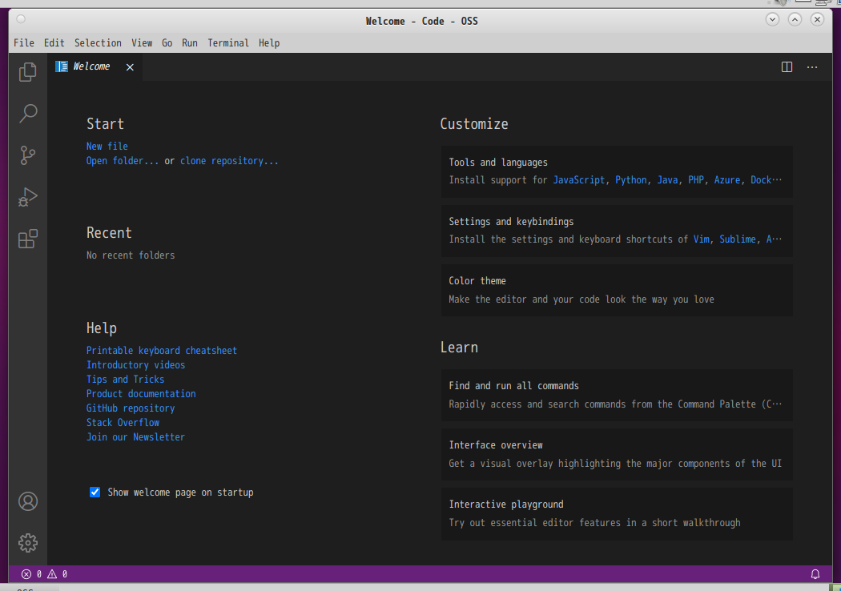Close the Welcome tab
Image resolution: width=841 pixels, height=591 pixels.
tap(130, 67)
